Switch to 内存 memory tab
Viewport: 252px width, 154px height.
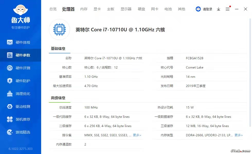click(84, 9)
